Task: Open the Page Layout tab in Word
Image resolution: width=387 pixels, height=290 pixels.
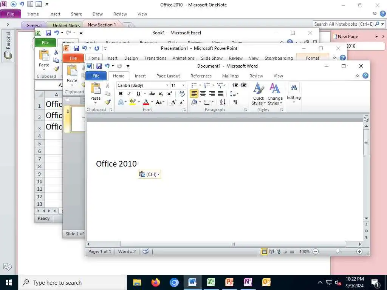Action: pos(168,76)
